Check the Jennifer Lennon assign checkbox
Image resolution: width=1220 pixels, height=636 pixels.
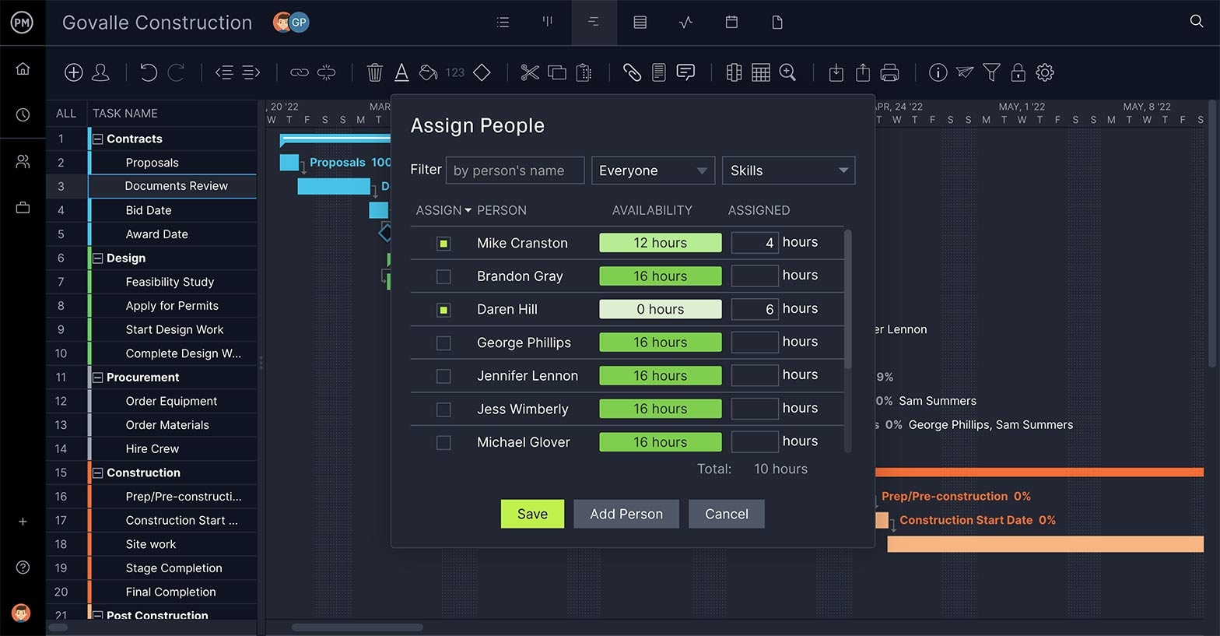coord(443,376)
